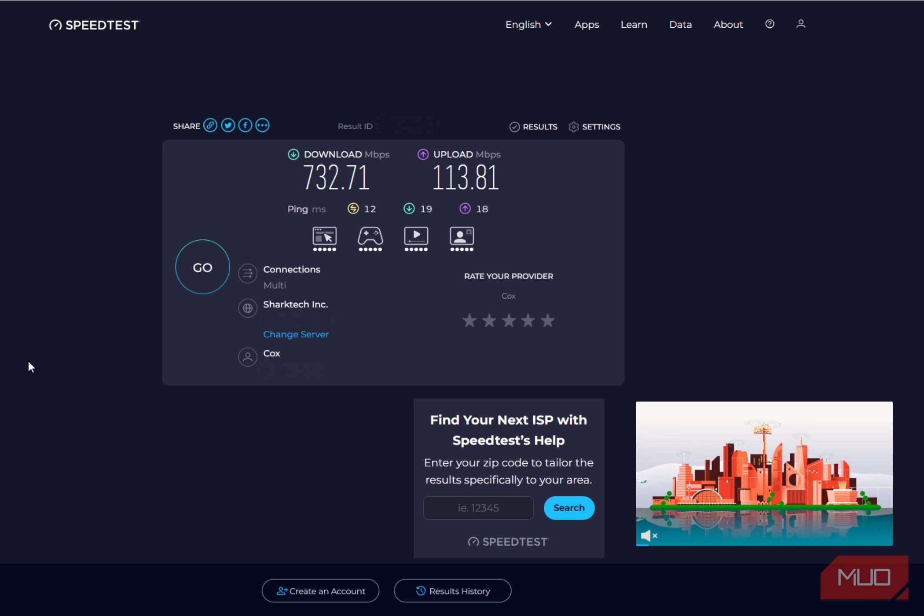Click the Connections mode icon
The height and width of the screenshot is (616, 924).
248,273
